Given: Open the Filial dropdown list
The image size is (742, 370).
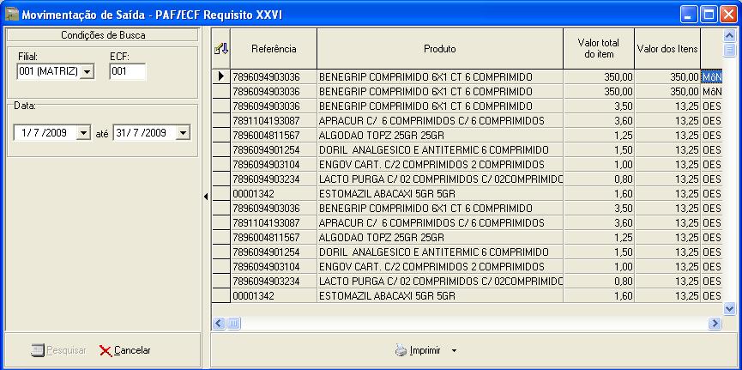Looking at the screenshot, I should click(x=87, y=73).
